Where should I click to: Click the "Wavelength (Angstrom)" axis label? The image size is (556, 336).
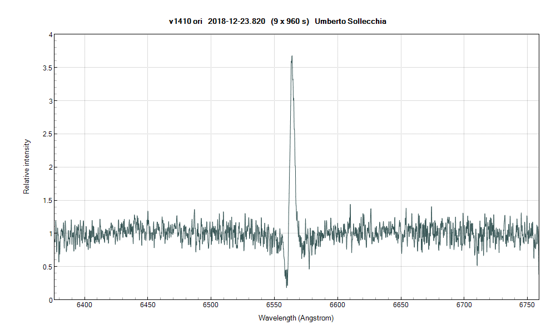click(296, 318)
